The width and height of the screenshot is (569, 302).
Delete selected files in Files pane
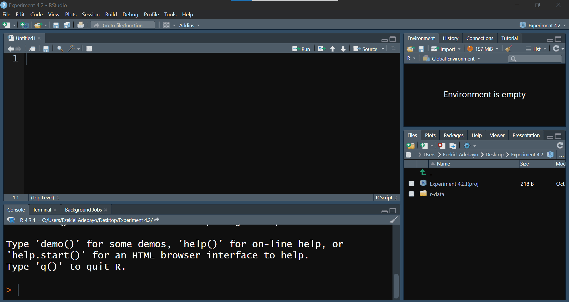[x=441, y=146]
